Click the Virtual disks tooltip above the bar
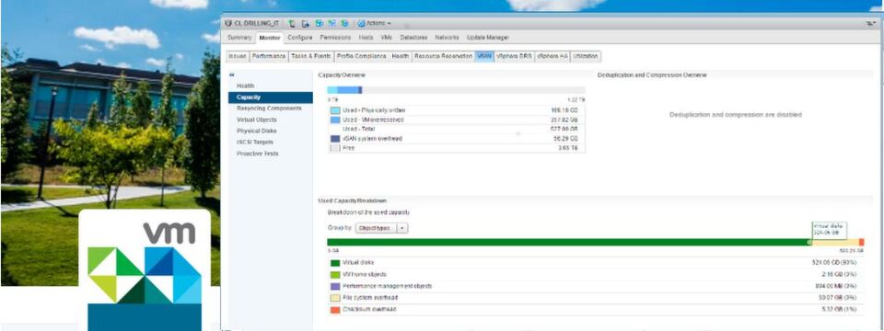The image size is (884, 331). click(x=829, y=229)
